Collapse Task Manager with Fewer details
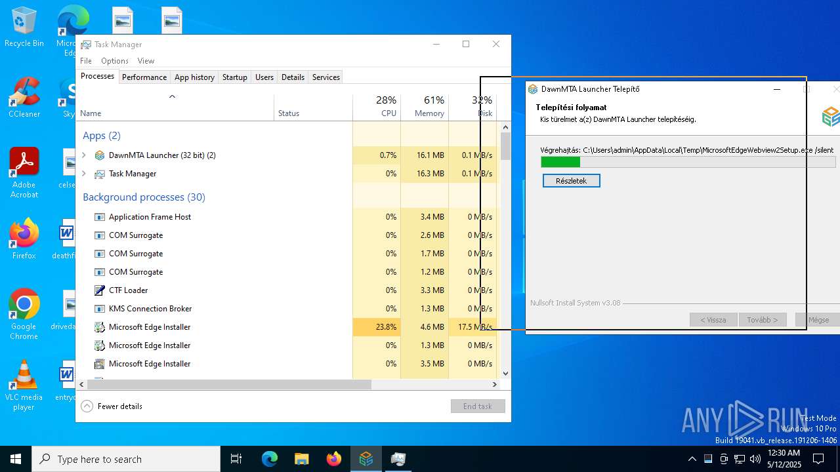The image size is (840, 472). click(112, 406)
